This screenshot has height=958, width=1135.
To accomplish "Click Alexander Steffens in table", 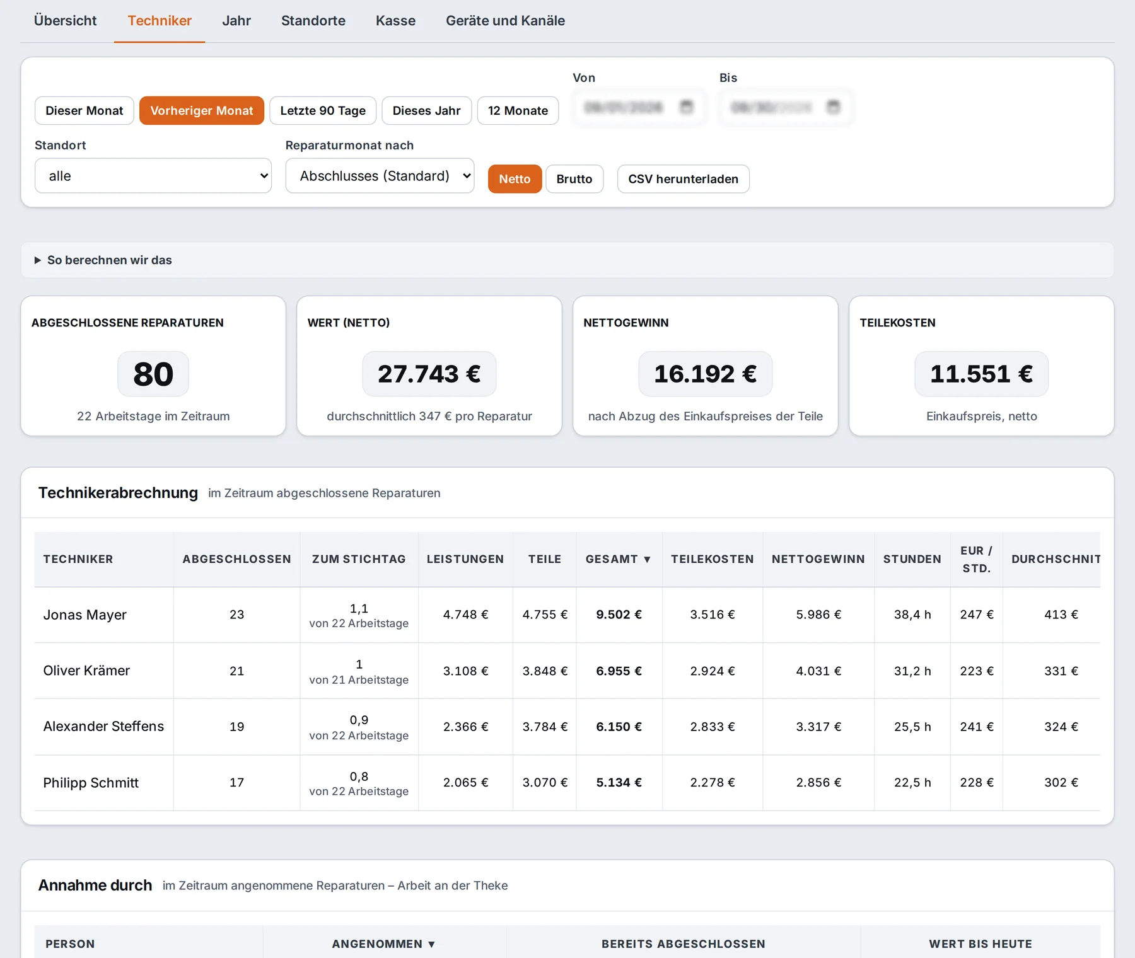I will pyautogui.click(x=103, y=726).
